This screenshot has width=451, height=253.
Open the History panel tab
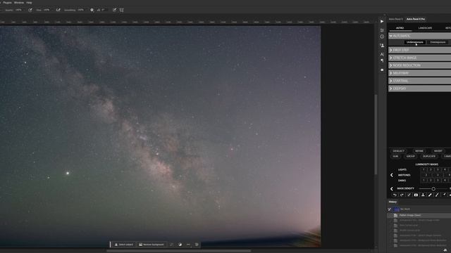click(393, 202)
